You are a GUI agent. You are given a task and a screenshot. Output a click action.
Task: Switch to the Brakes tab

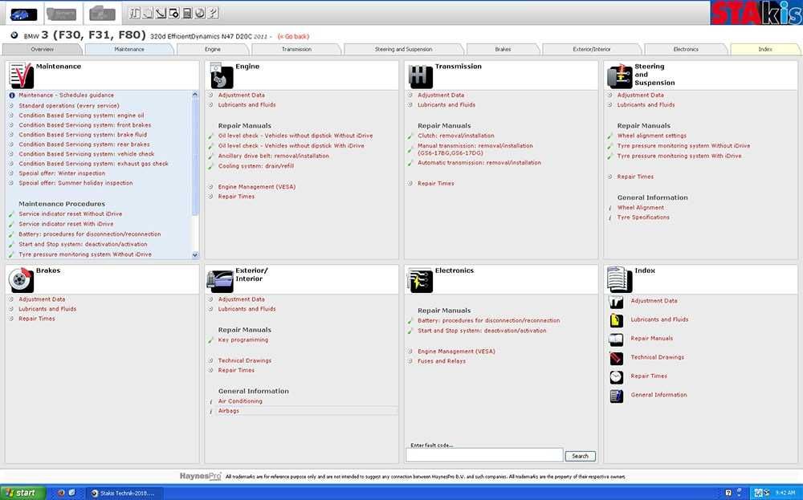pos(503,49)
